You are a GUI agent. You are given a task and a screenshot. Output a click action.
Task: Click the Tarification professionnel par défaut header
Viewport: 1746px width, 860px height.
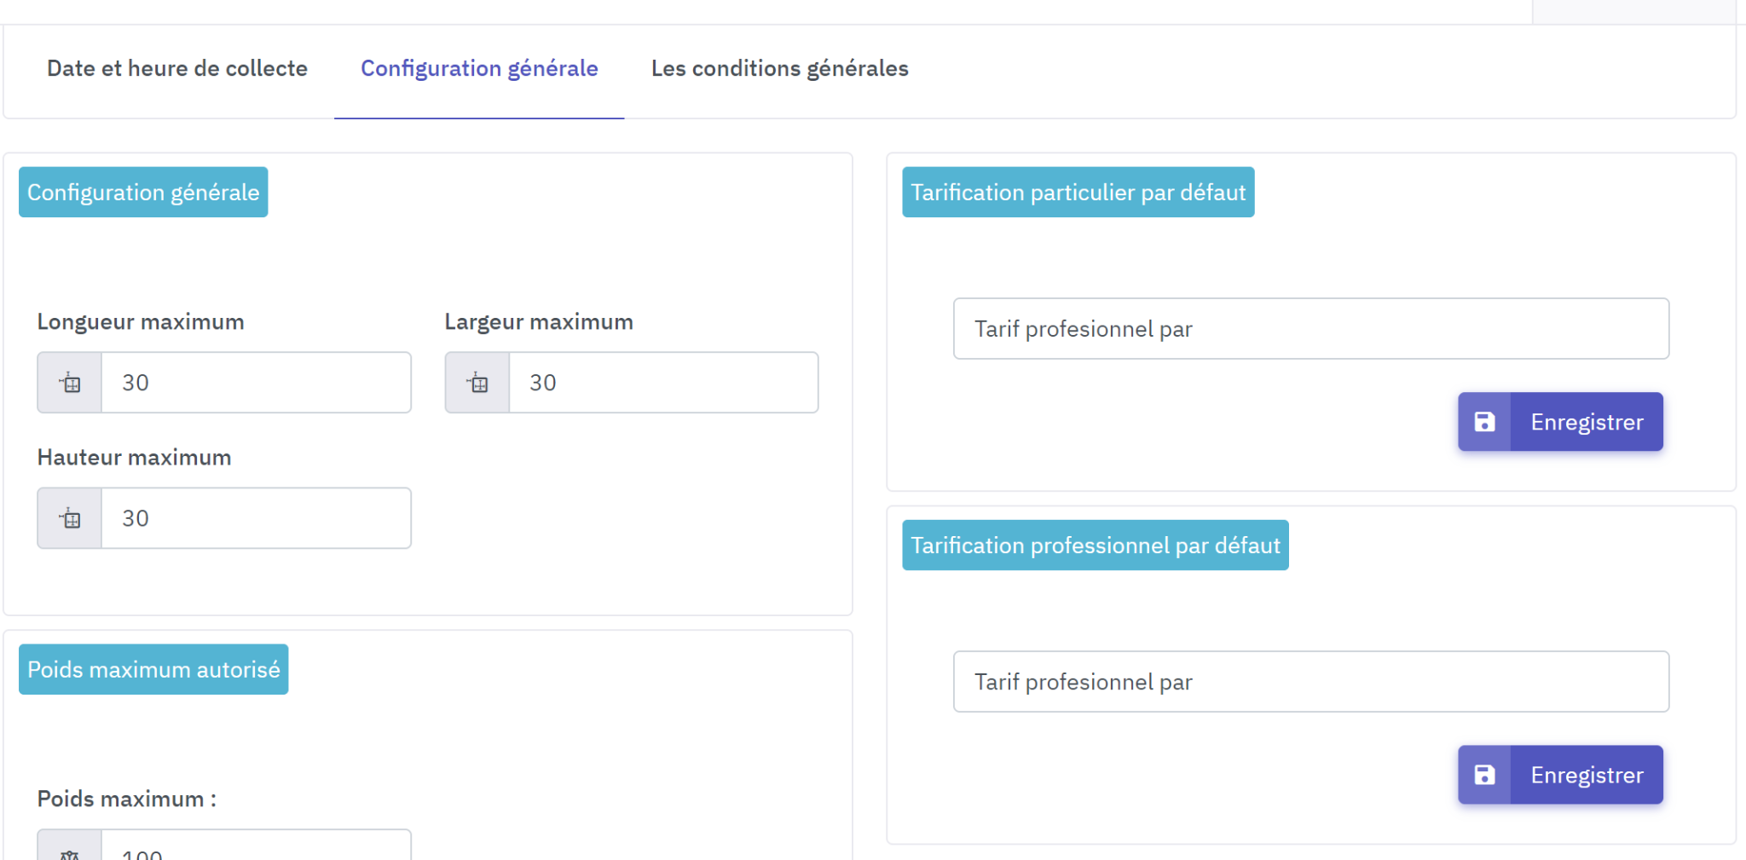tap(1095, 545)
